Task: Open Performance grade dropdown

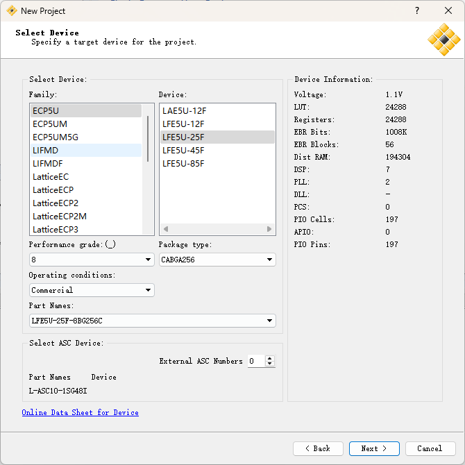Action: (x=92, y=260)
